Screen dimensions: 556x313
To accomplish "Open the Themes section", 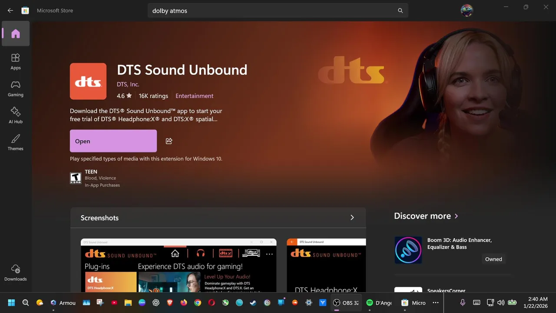I will click(16, 142).
